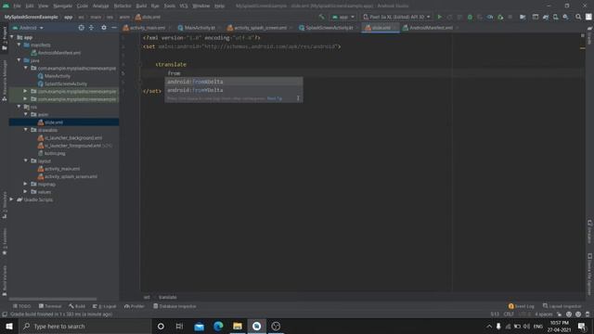Click the Profile app icon in toolbar
The image size is (594, 334).
point(490,17)
